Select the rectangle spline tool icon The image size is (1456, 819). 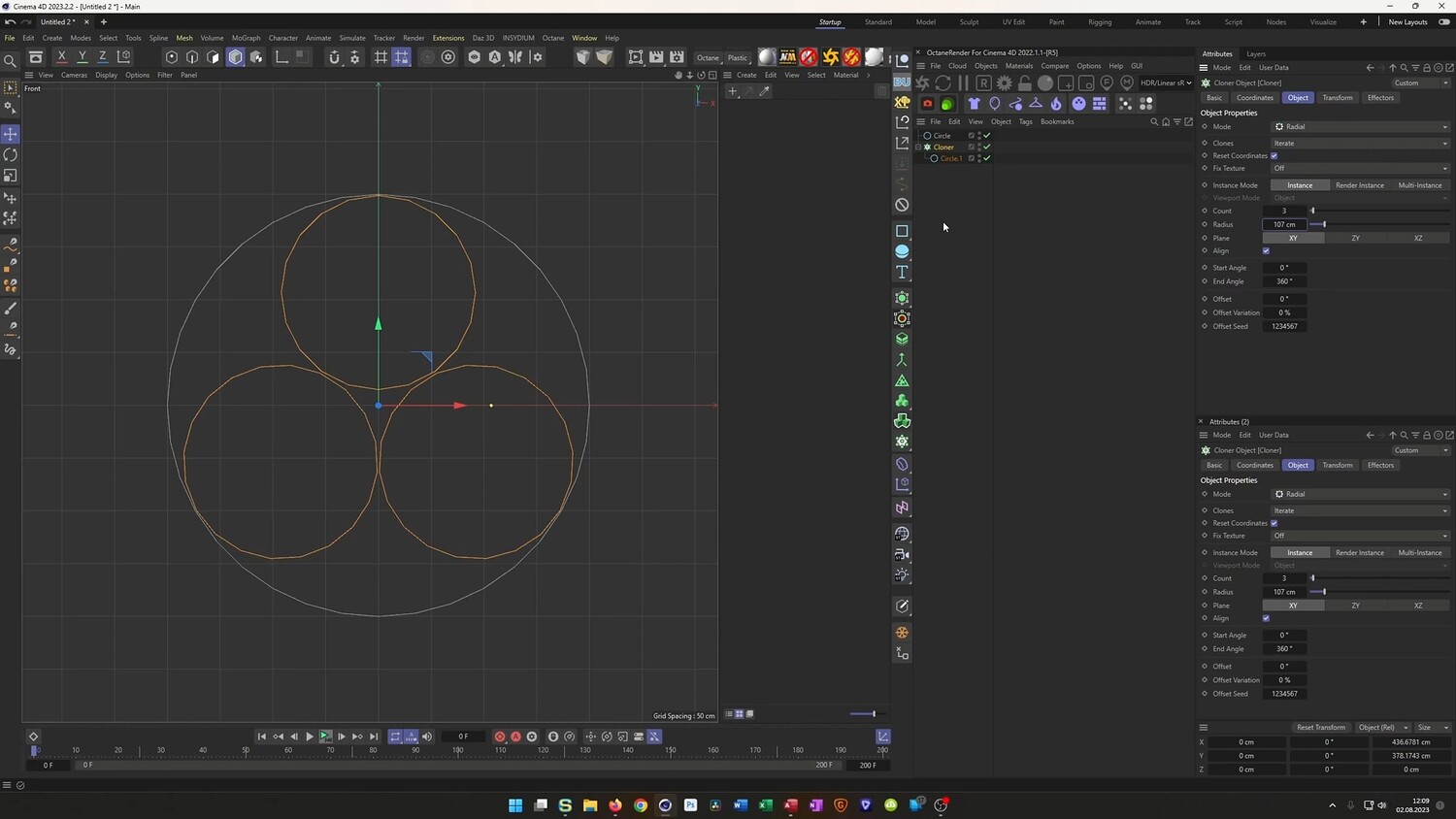(902, 231)
